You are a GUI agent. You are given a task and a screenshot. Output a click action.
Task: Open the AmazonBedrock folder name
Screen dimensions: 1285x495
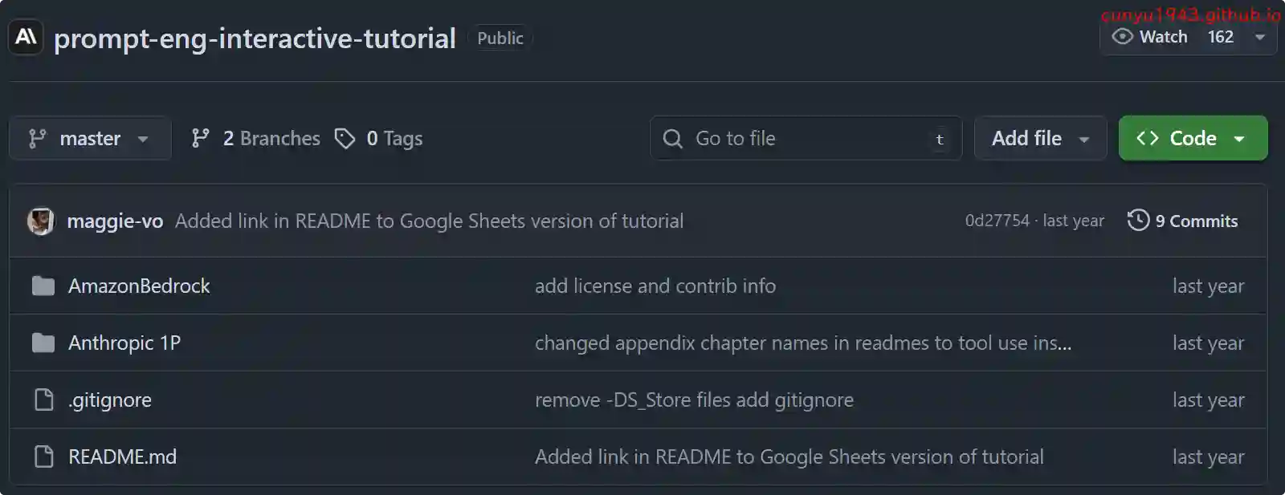[x=139, y=286]
